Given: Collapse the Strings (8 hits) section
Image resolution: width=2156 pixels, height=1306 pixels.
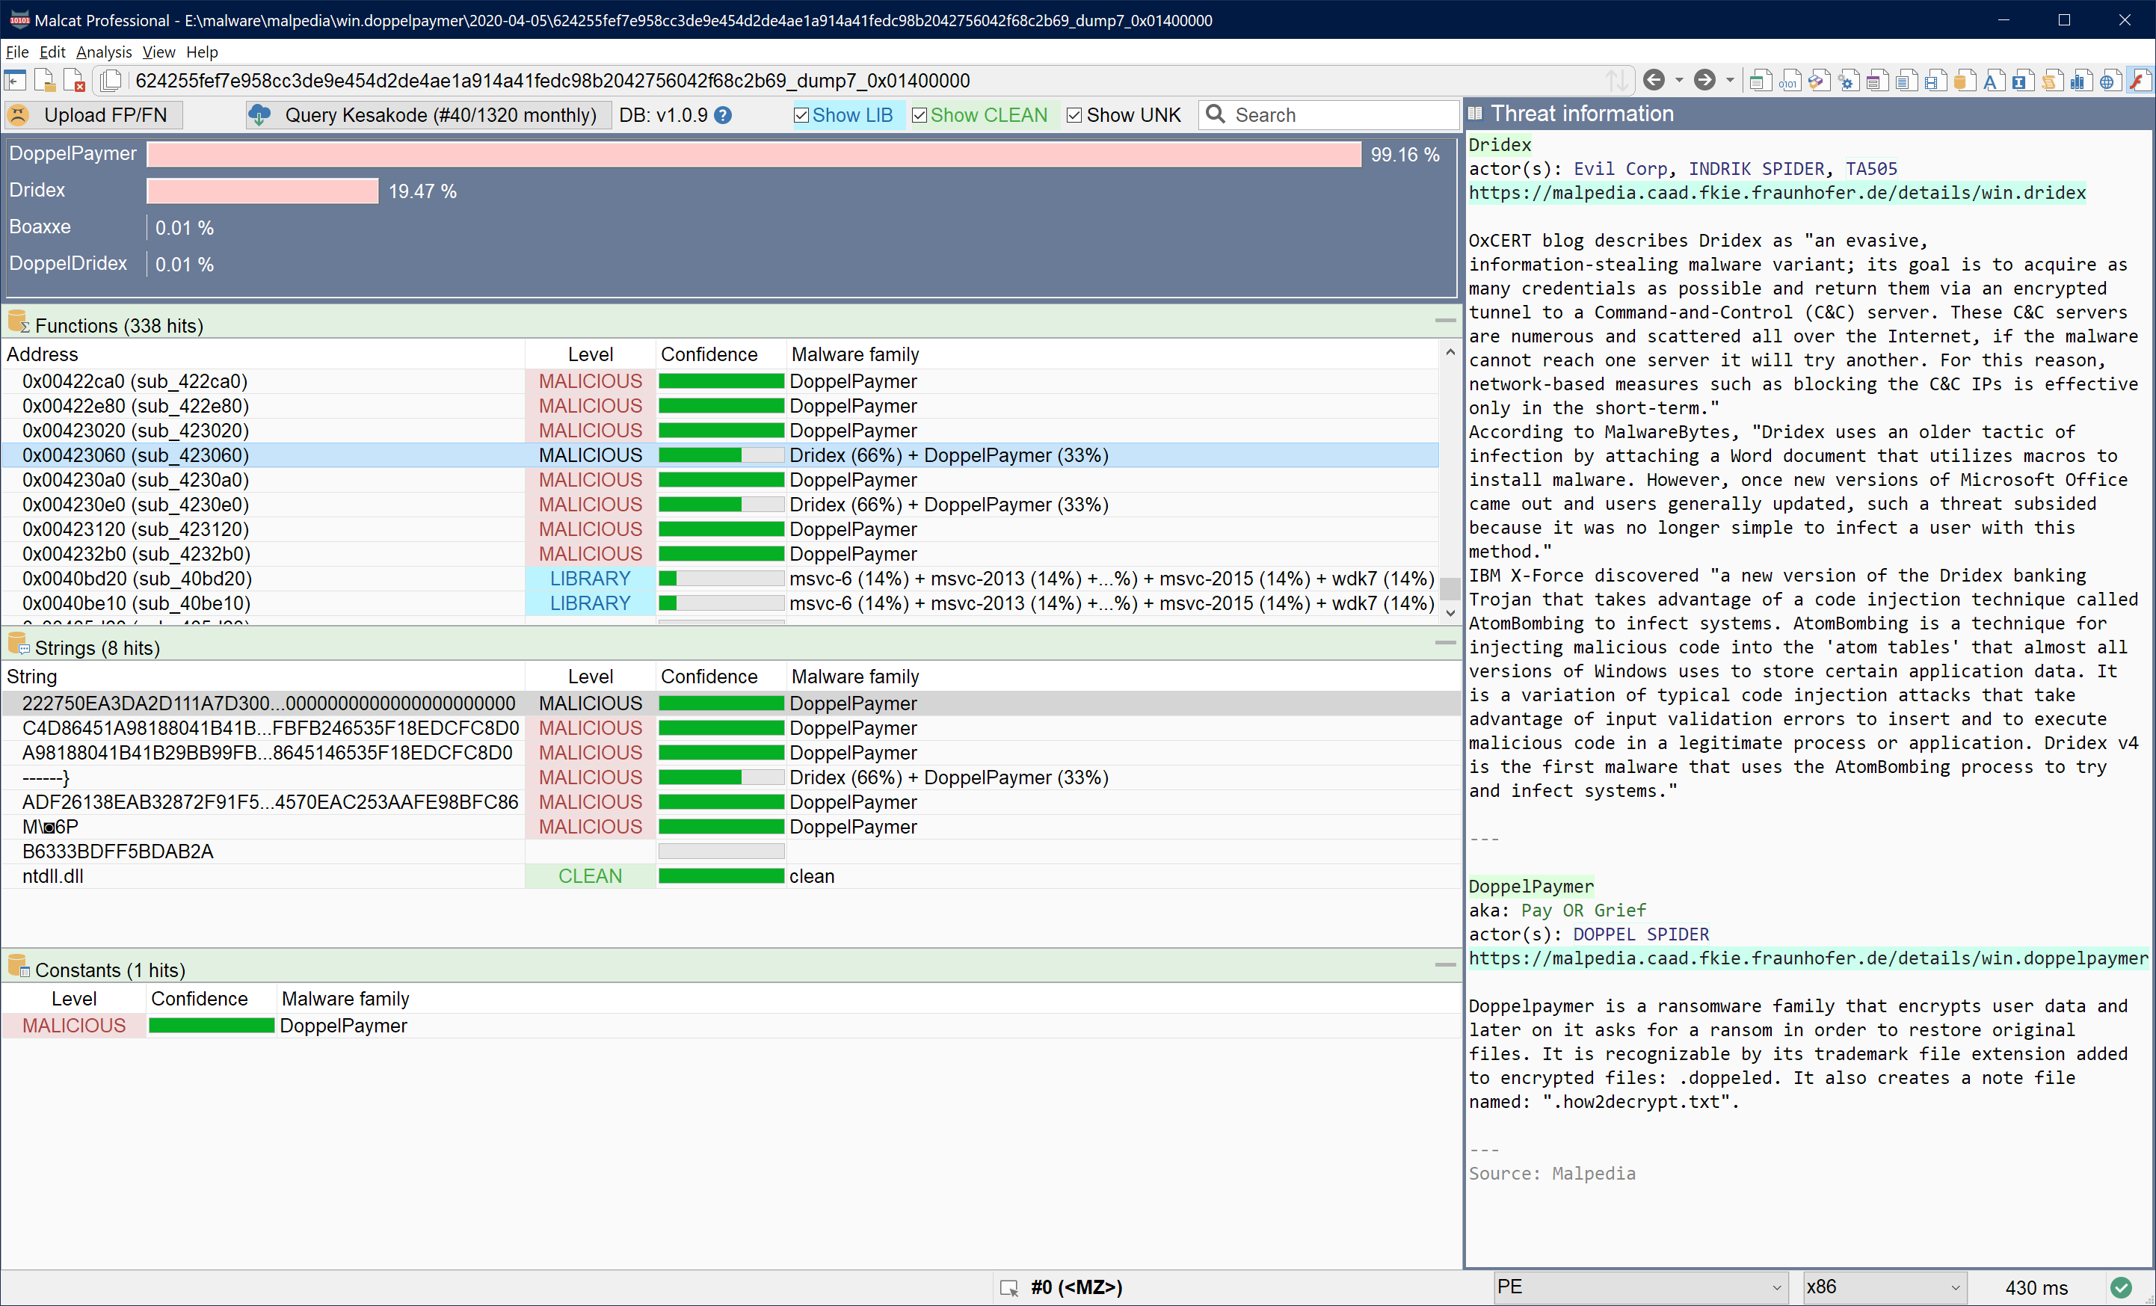Looking at the screenshot, I should click(1446, 643).
